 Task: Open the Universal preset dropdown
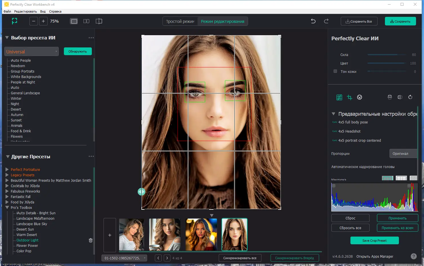[31, 51]
